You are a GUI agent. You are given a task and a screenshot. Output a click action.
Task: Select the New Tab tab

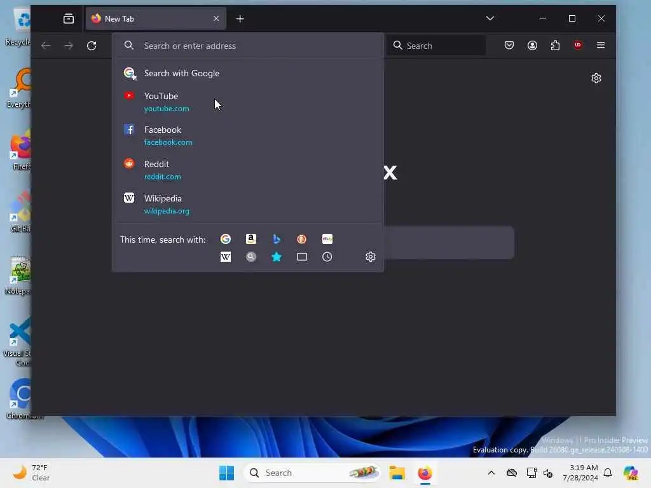coord(156,18)
